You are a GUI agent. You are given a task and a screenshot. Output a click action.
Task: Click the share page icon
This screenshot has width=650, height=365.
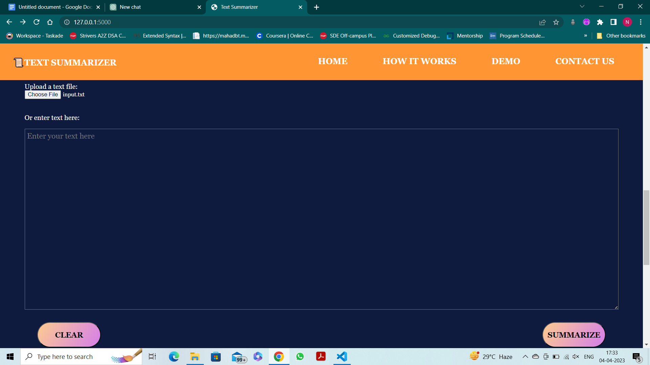542,22
